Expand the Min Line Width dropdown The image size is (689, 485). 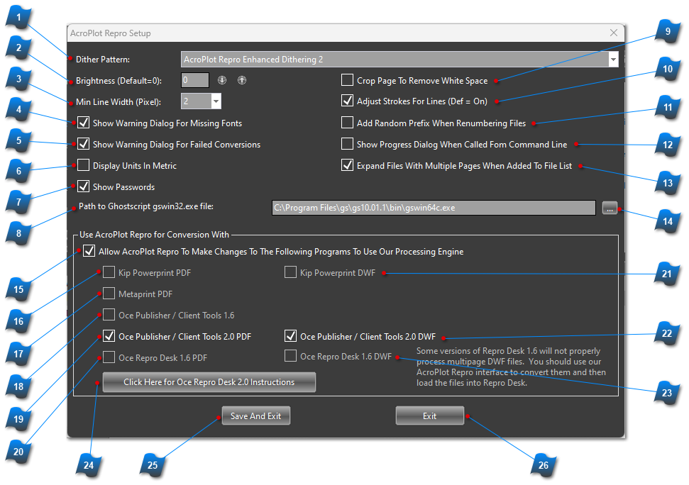point(216,101)
